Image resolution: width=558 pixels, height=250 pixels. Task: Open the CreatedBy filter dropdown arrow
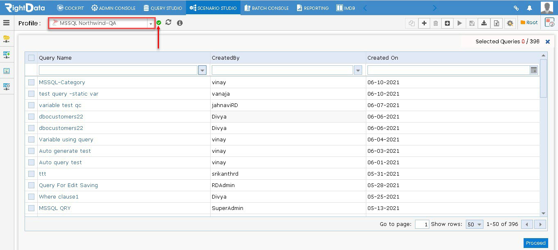pos(358,70)
